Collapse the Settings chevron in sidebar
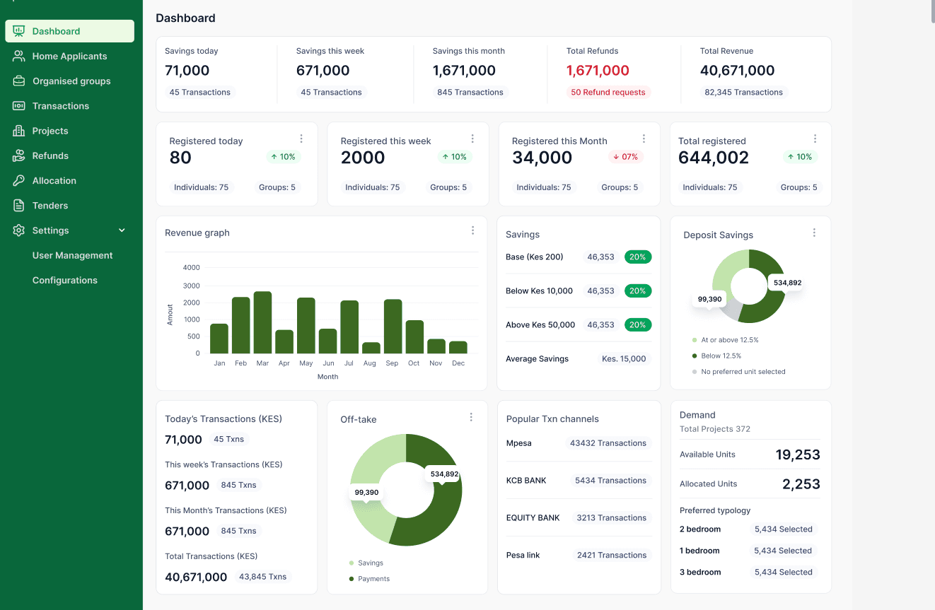 [122, 230]
